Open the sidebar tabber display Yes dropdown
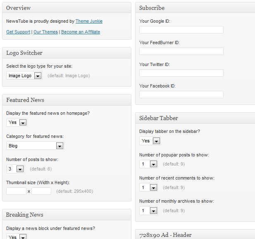 click(x=150, y=141)
